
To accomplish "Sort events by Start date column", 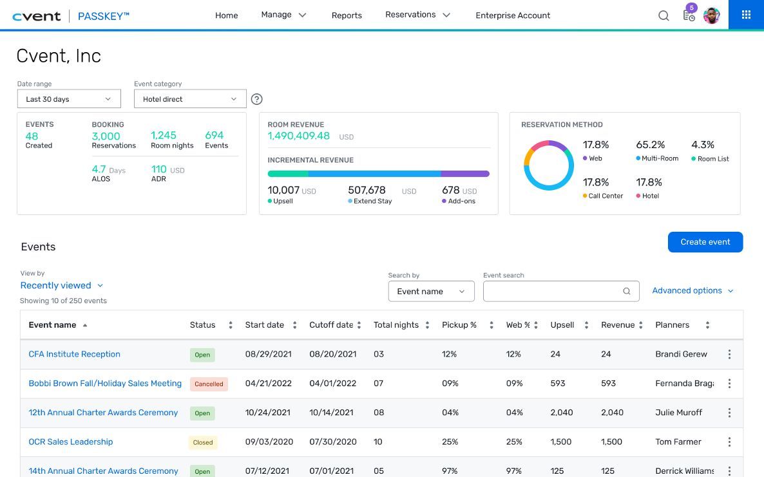I will click(x=294, y=325).
